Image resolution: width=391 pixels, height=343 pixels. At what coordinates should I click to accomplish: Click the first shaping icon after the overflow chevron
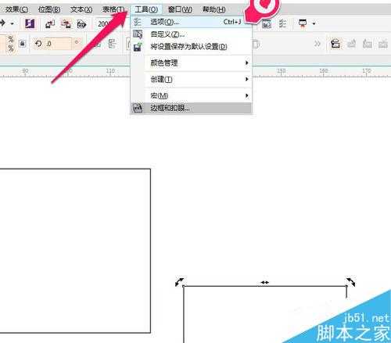[x=335, y=44]
